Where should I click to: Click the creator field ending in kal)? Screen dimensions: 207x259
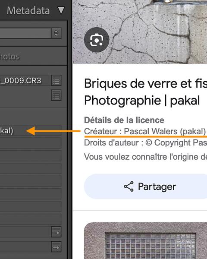tap(31, 131)
